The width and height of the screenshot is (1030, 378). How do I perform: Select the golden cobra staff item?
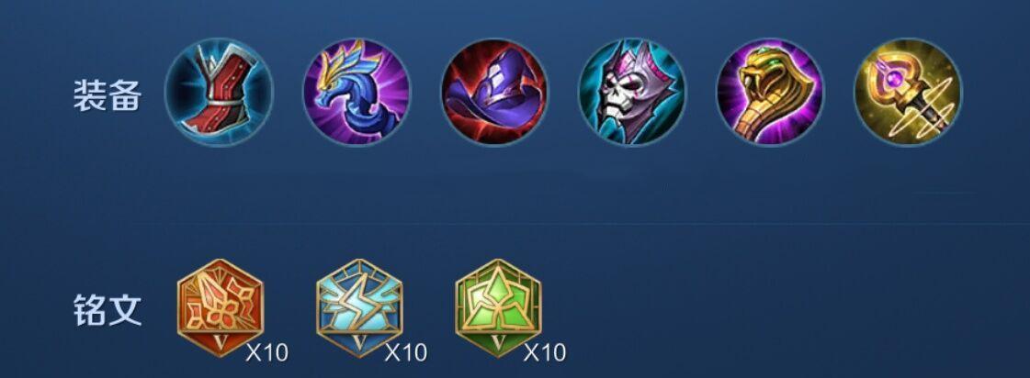tap(769, 92)
